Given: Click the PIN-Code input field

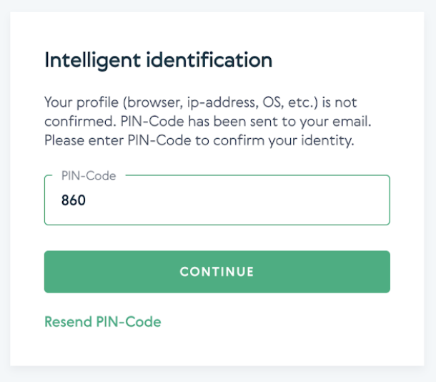Looking at the screenshot, I should point(217,200).
